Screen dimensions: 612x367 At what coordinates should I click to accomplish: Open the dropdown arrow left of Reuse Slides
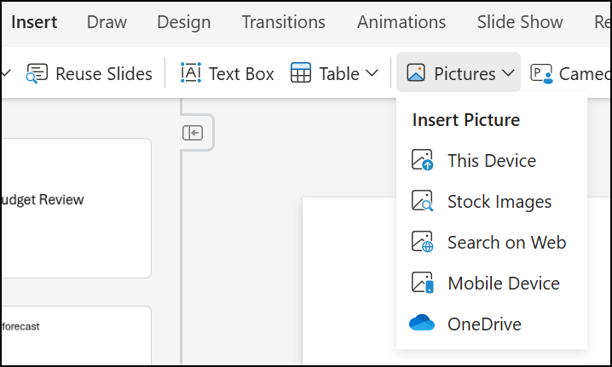7,74
